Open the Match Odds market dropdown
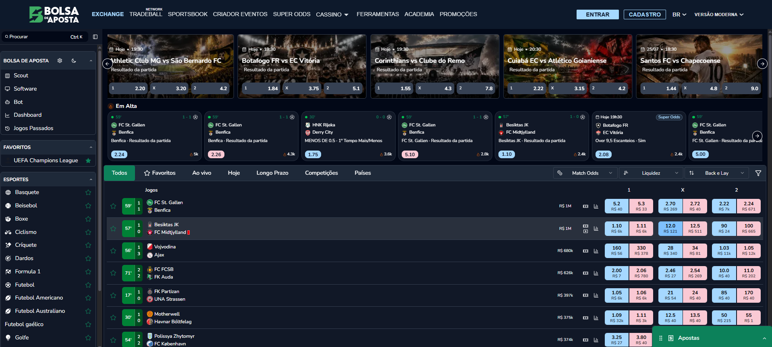772x347 pixels. coord(585,173)
